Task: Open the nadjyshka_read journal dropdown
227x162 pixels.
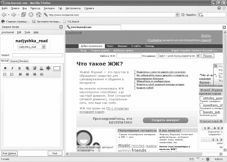Action: click(x=32, y=47)
